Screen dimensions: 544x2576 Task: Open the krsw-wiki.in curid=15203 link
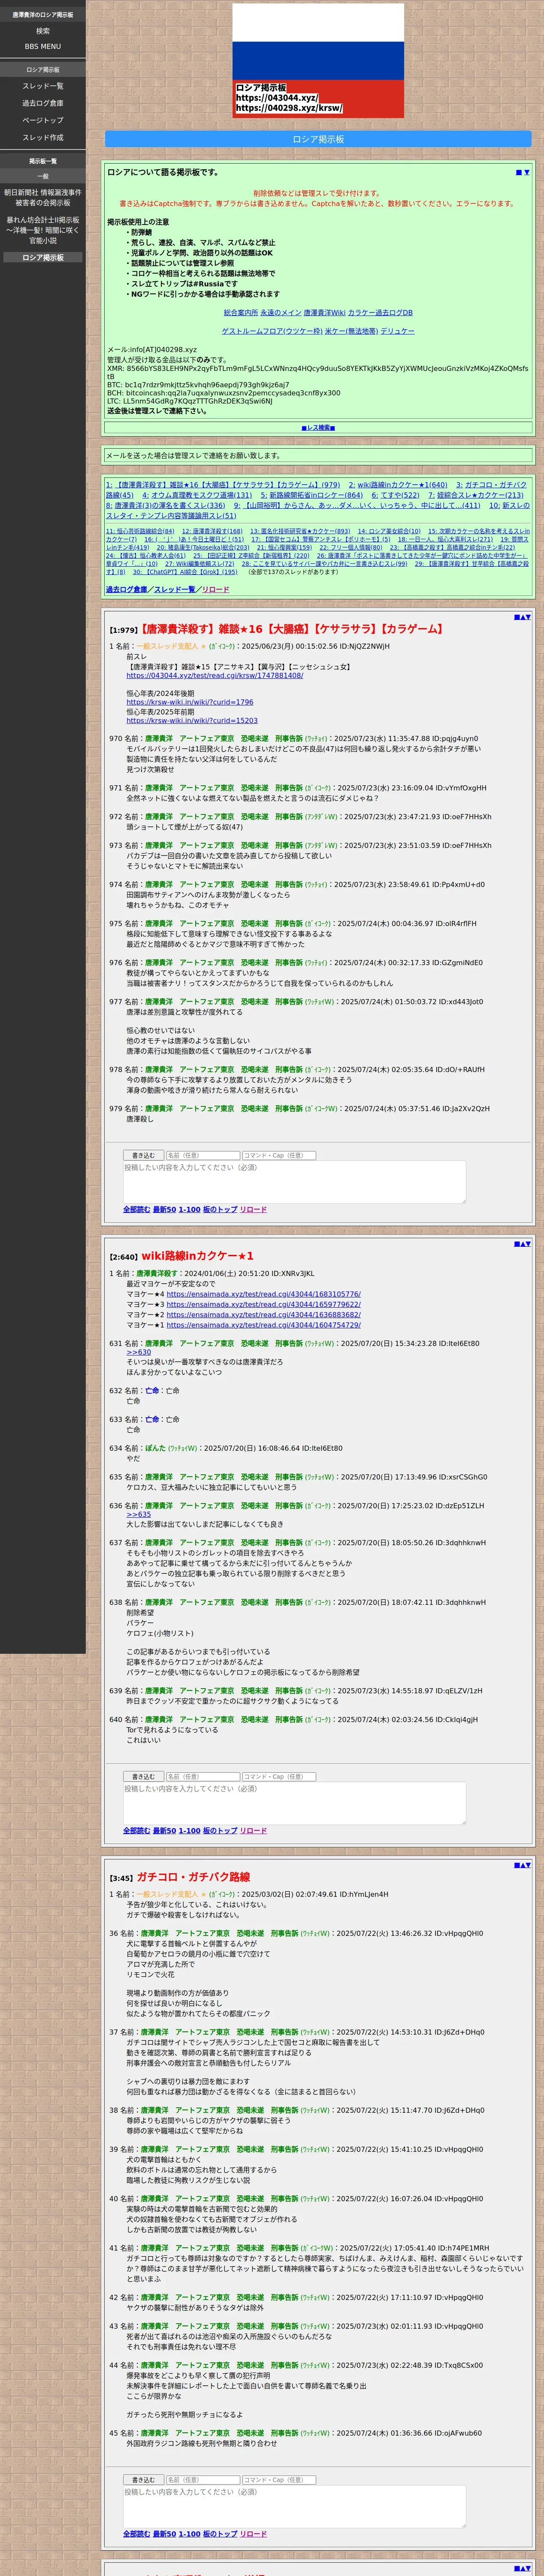tap(192, 720)
